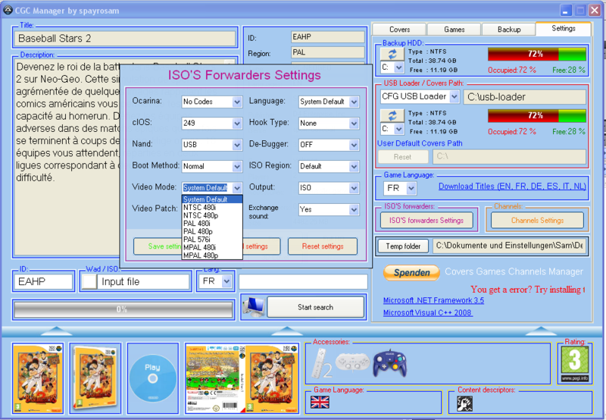Click the PEGI 3 rating icon
The width and height of the screenshot is (606, 420).
point(575,364)
